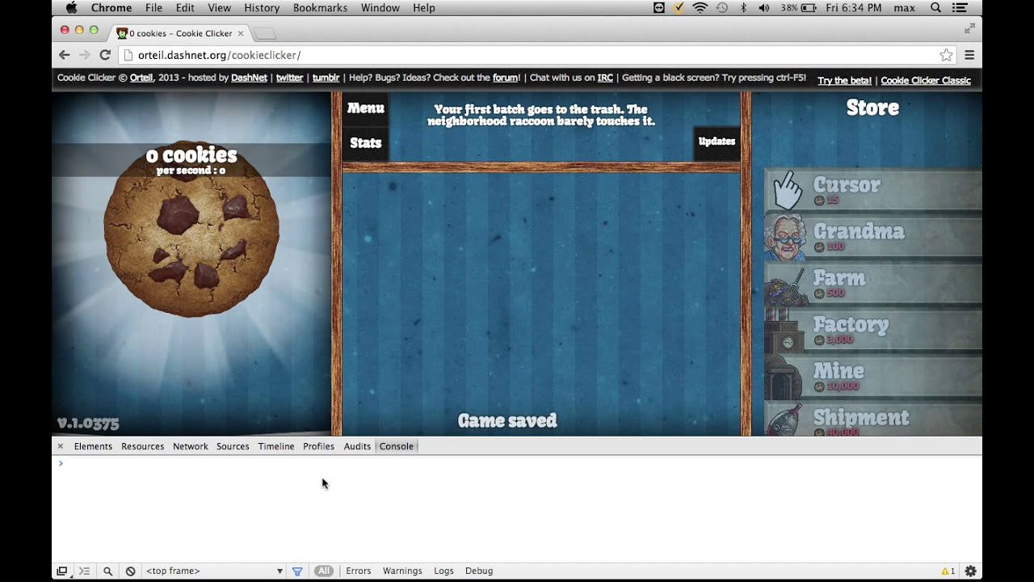Visit the DashNet link
Viewport: 1034px width, 582px height.
tap(249, 78)
